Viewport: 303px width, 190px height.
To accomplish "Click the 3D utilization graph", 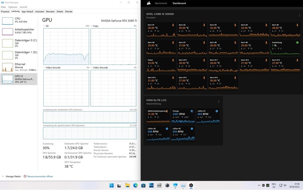I will pyautogui.click(x=66, y=47).
